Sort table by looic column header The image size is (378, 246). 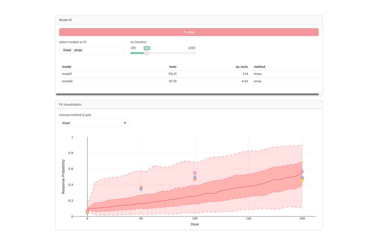[x=173, y=67]
